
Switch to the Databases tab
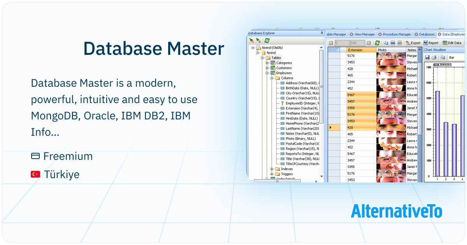[x=425, y=34]
